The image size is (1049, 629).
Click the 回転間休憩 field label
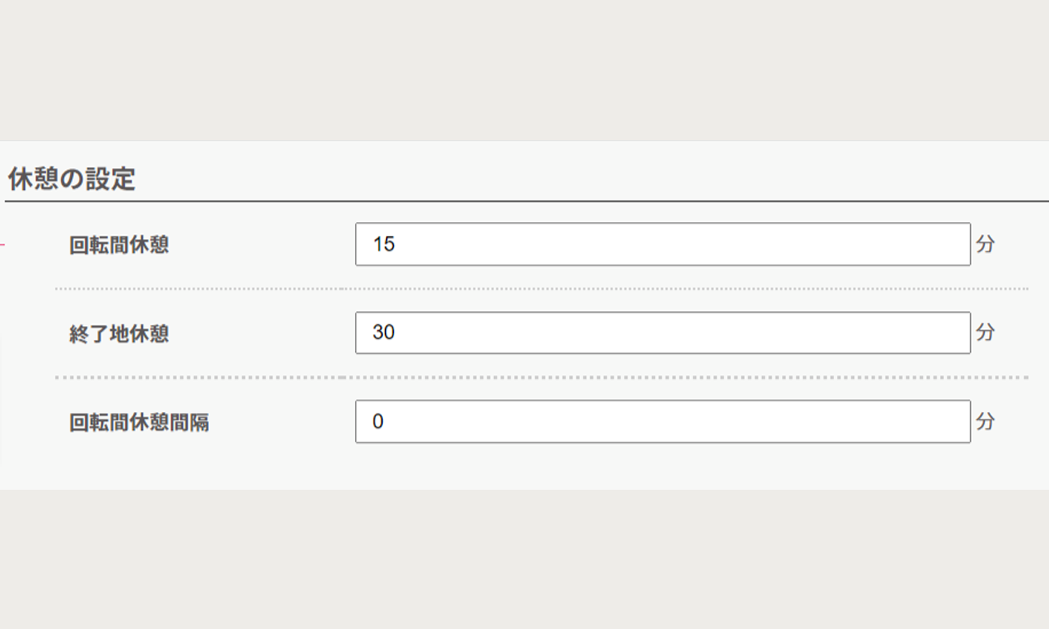coord(119,245)
